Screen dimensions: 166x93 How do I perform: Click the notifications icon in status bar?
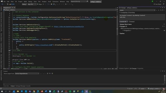coord(164,89)
